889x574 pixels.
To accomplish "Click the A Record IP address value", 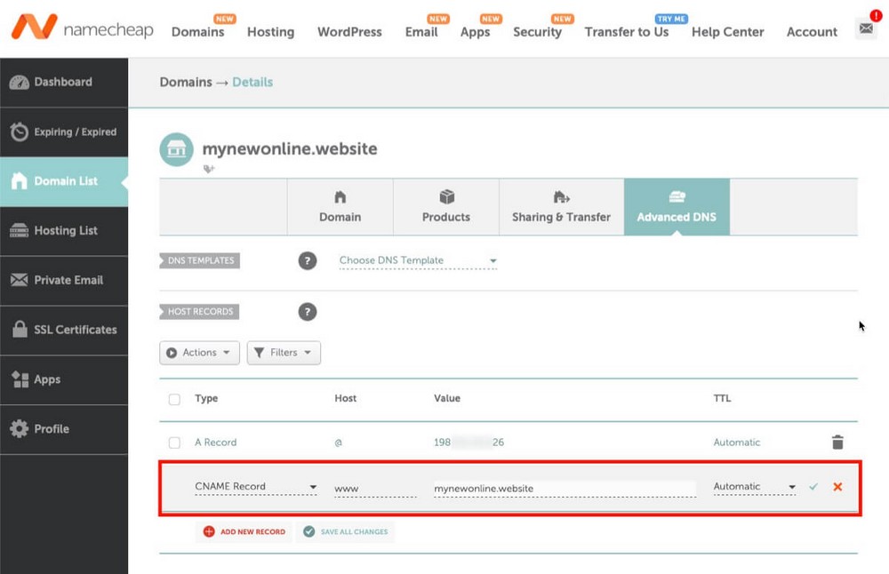I will (x=469, y=442).
